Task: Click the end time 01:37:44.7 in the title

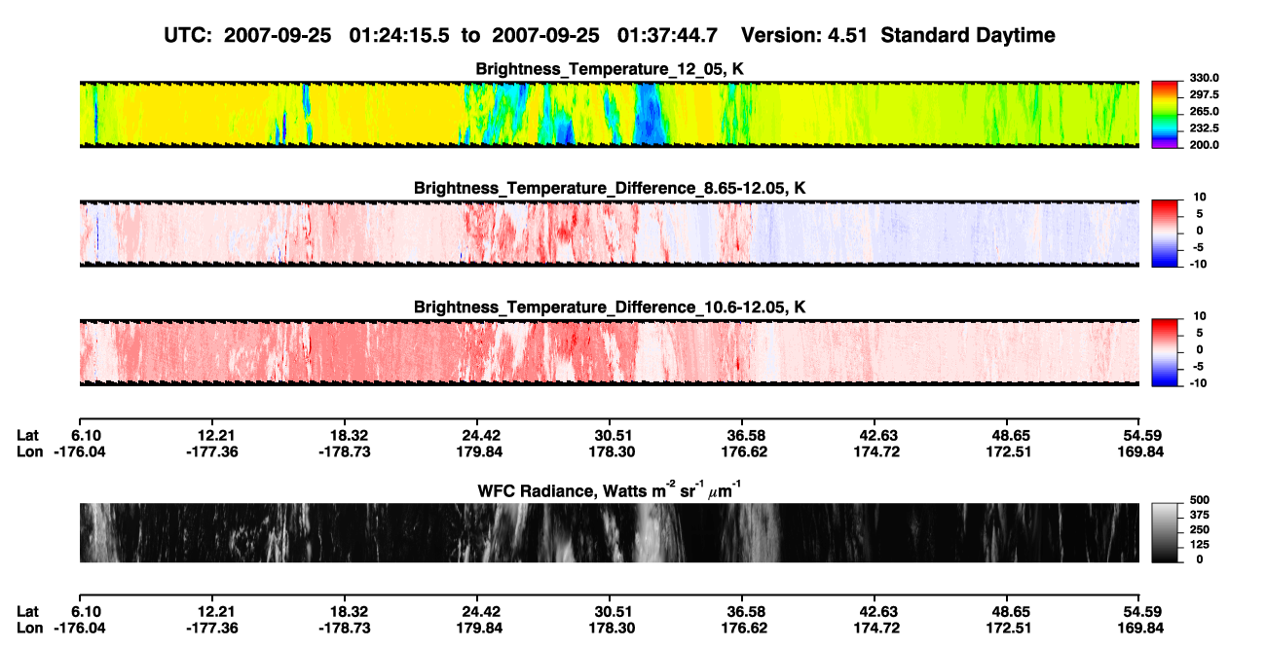Action: pyautogui.click(x=668, y=36)
